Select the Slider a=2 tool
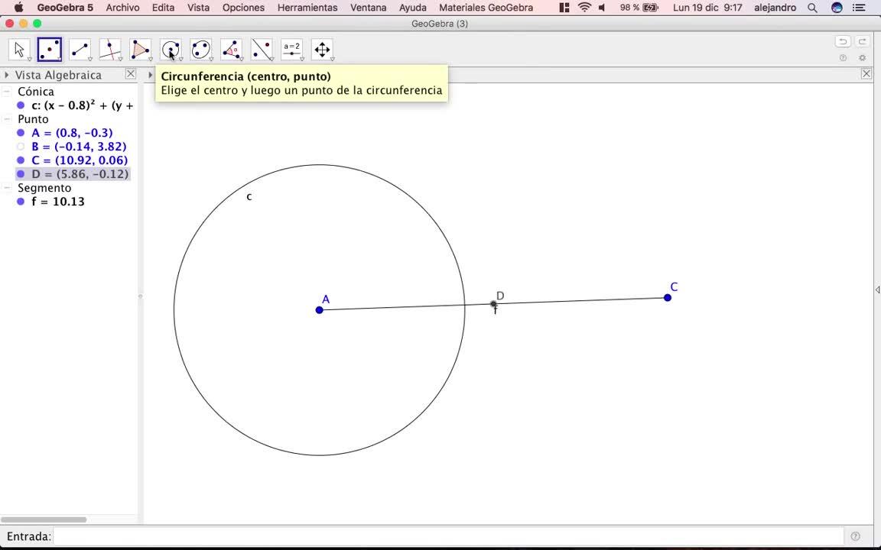 pos(292,50)
